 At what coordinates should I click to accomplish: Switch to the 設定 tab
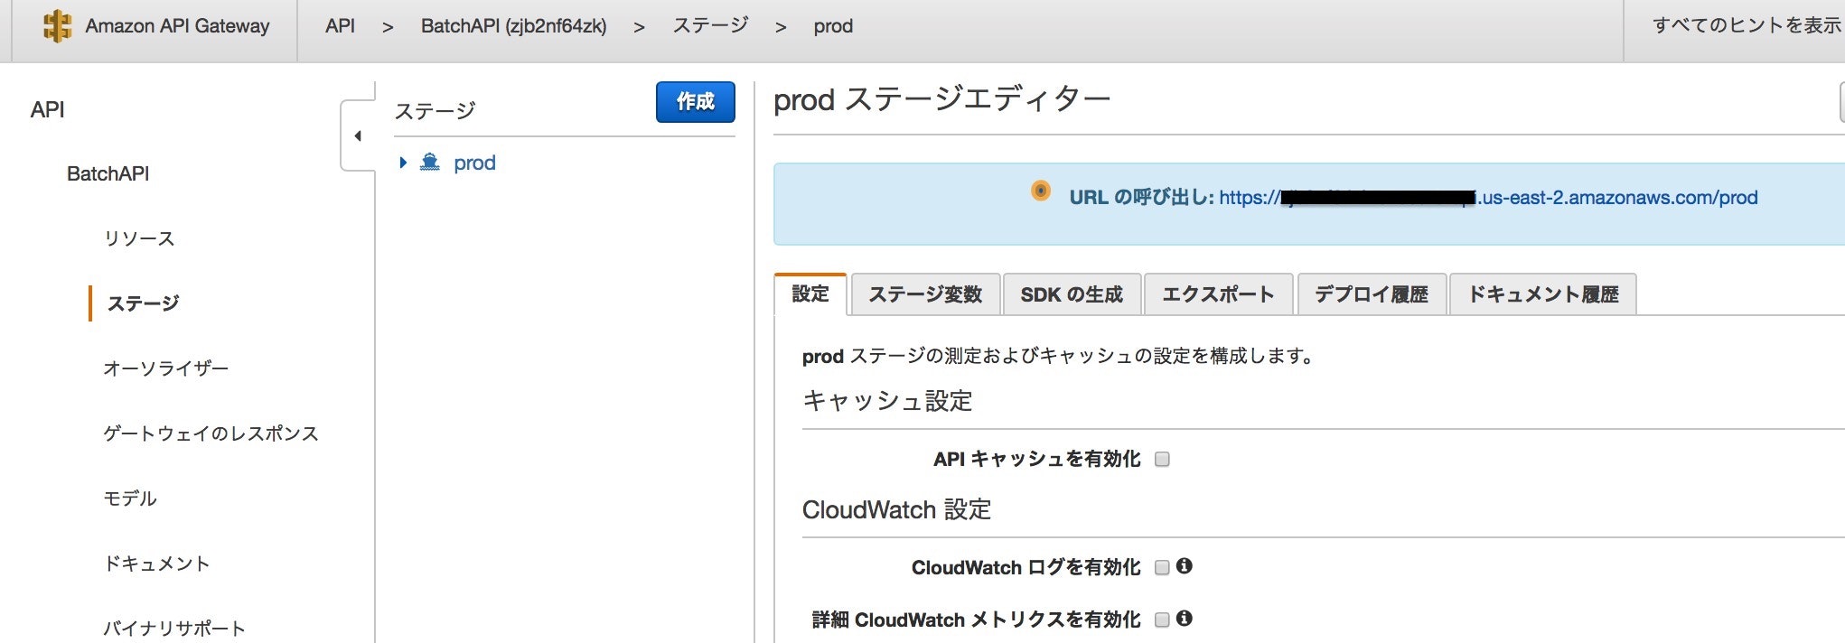point(810,294)
